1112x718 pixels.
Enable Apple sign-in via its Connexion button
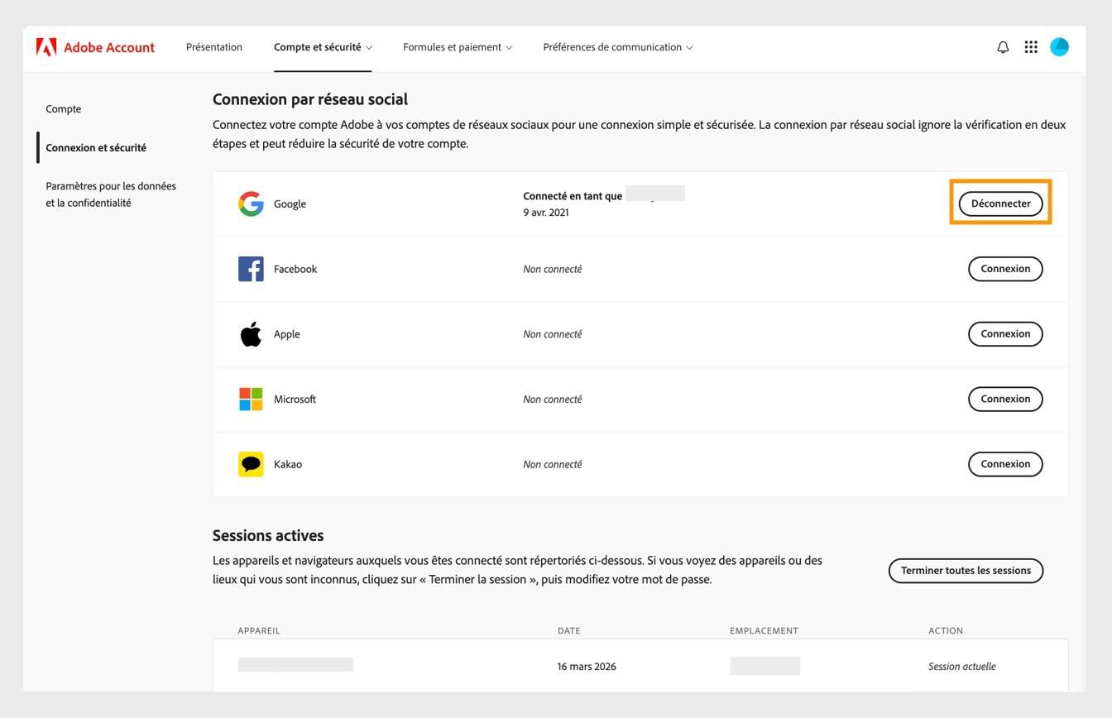click(x=1005, y=333)
